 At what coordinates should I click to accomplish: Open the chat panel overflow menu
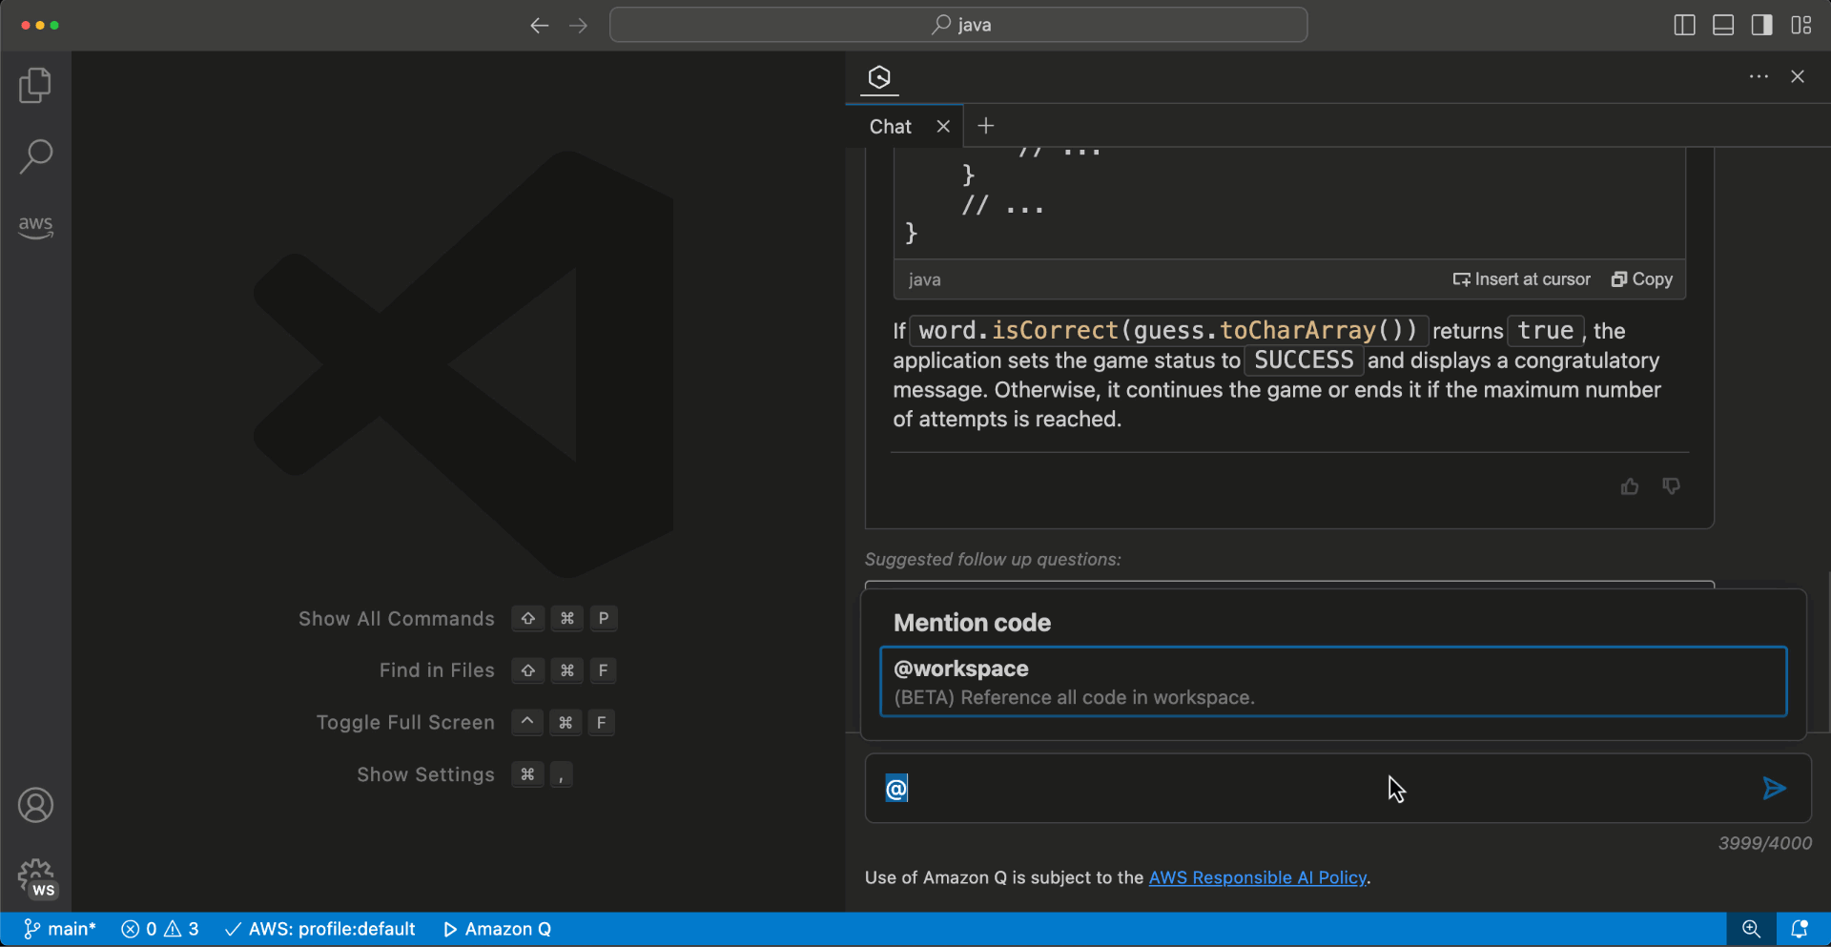(x=1759, y=76)
